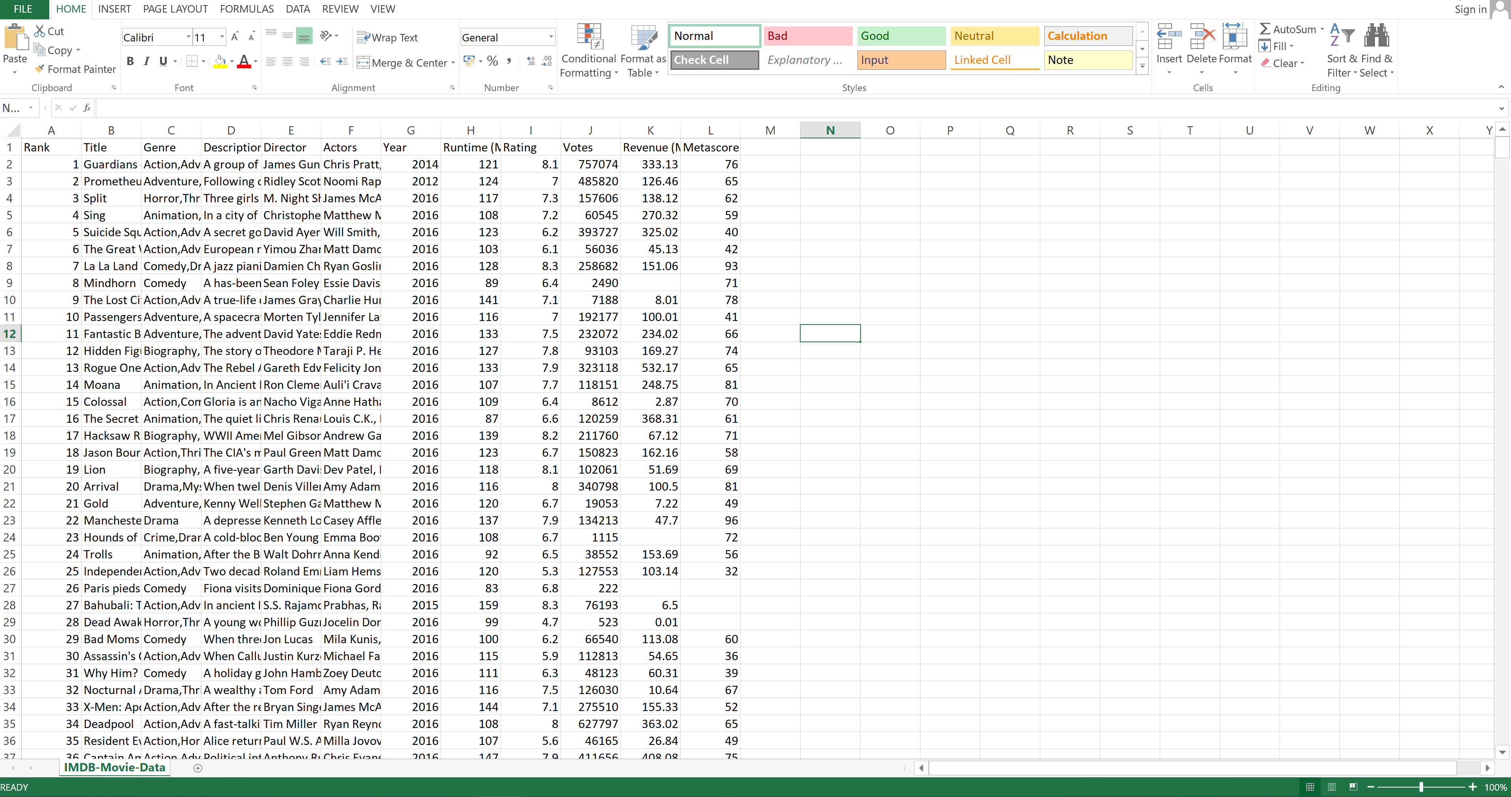This screenshot has height=797, width=1511.
Task: Click the Format Painter brush icon
Action: tap(40, 69)
